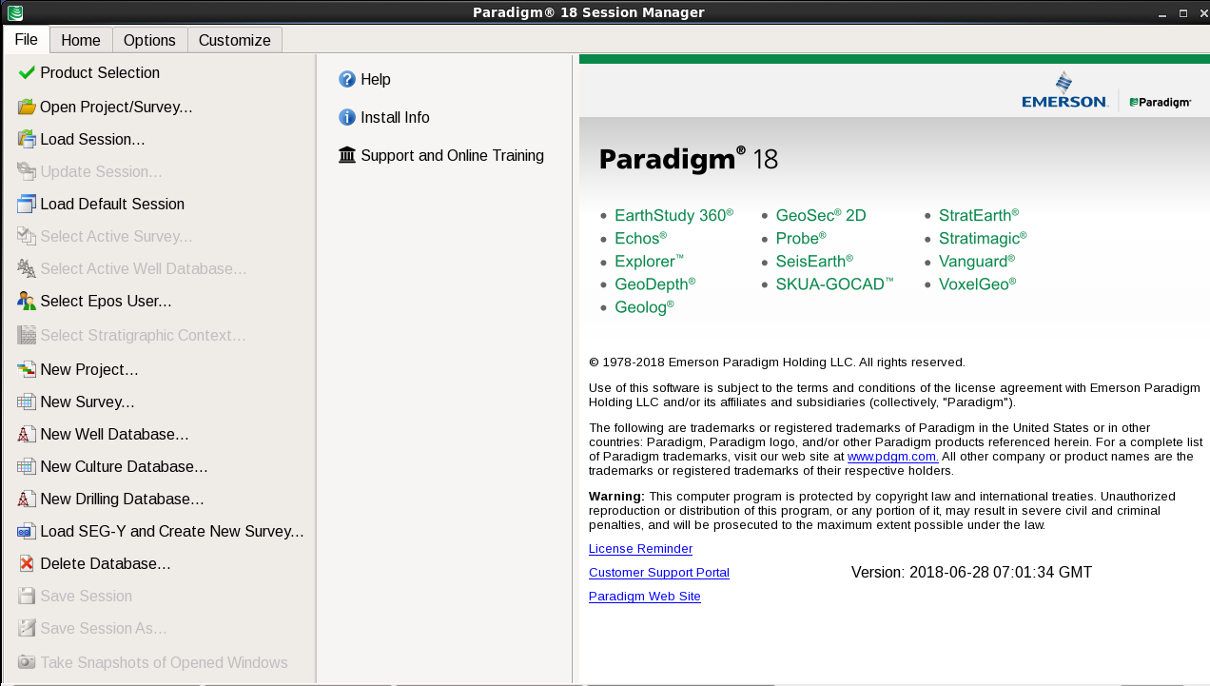Follow the www.pdgm.com link
1210x686 pixels.
coord(892,457)
